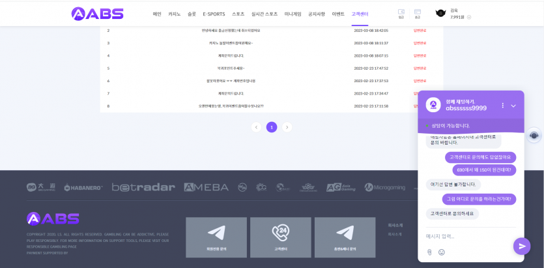The height and width of the screenshot is (268, 544).
Task: Click date 2023-03-08 18:11:37
Action: [x=371, y=43]
